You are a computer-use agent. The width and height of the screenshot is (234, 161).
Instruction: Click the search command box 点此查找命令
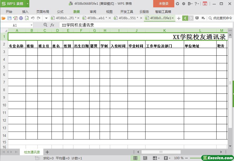click(221, 18)
